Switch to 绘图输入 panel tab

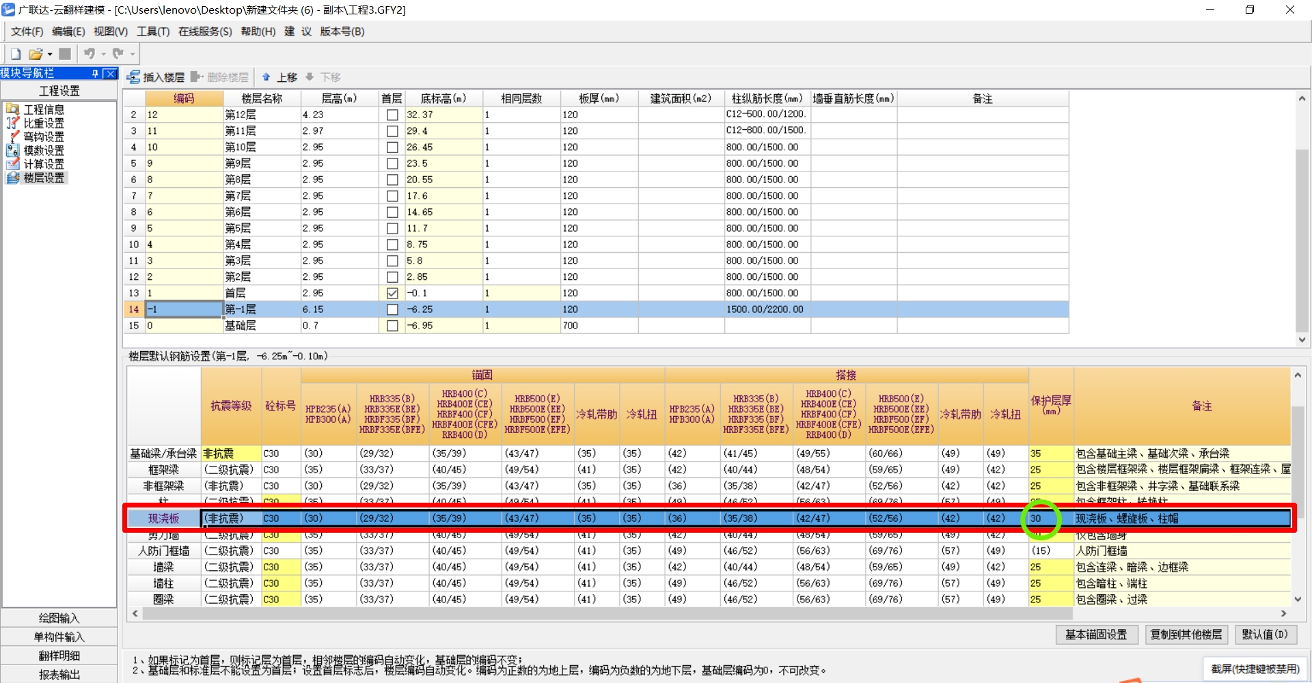pos(59,618)
